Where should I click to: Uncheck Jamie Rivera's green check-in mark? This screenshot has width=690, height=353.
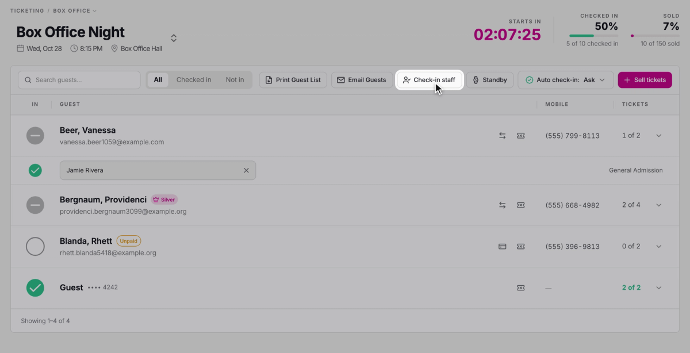35,170
